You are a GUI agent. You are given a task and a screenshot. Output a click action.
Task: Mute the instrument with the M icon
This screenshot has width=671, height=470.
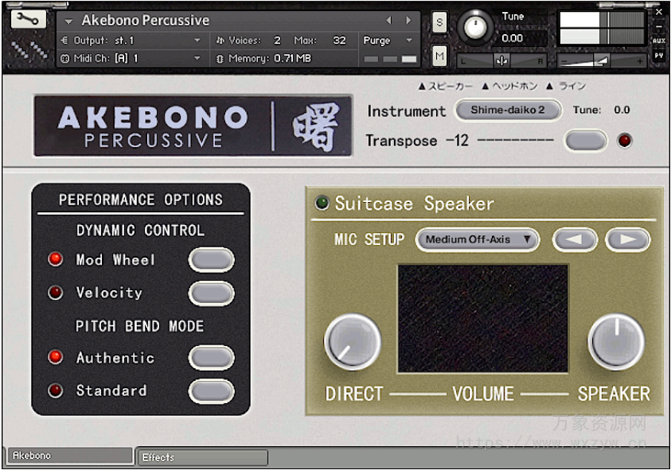pos(439,56)
